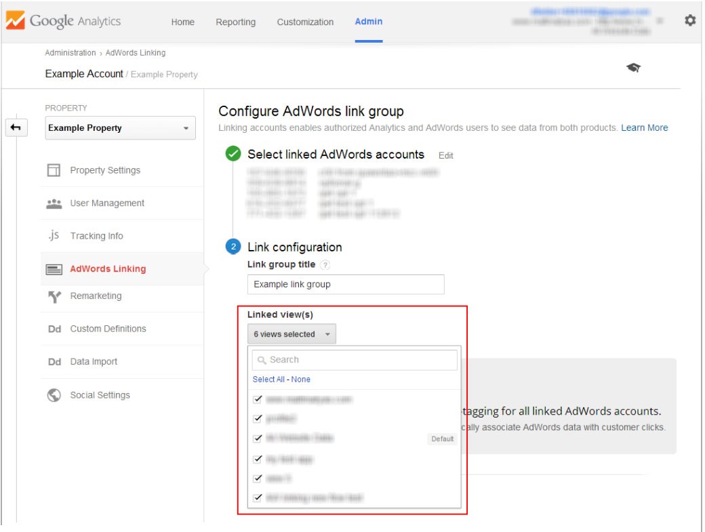Click the graduation cap education icon
The height and width of the screenshot is (532, 705).
pyautogui.click(x=634, y=67)
